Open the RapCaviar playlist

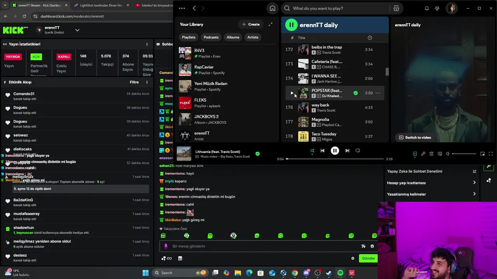228,70
